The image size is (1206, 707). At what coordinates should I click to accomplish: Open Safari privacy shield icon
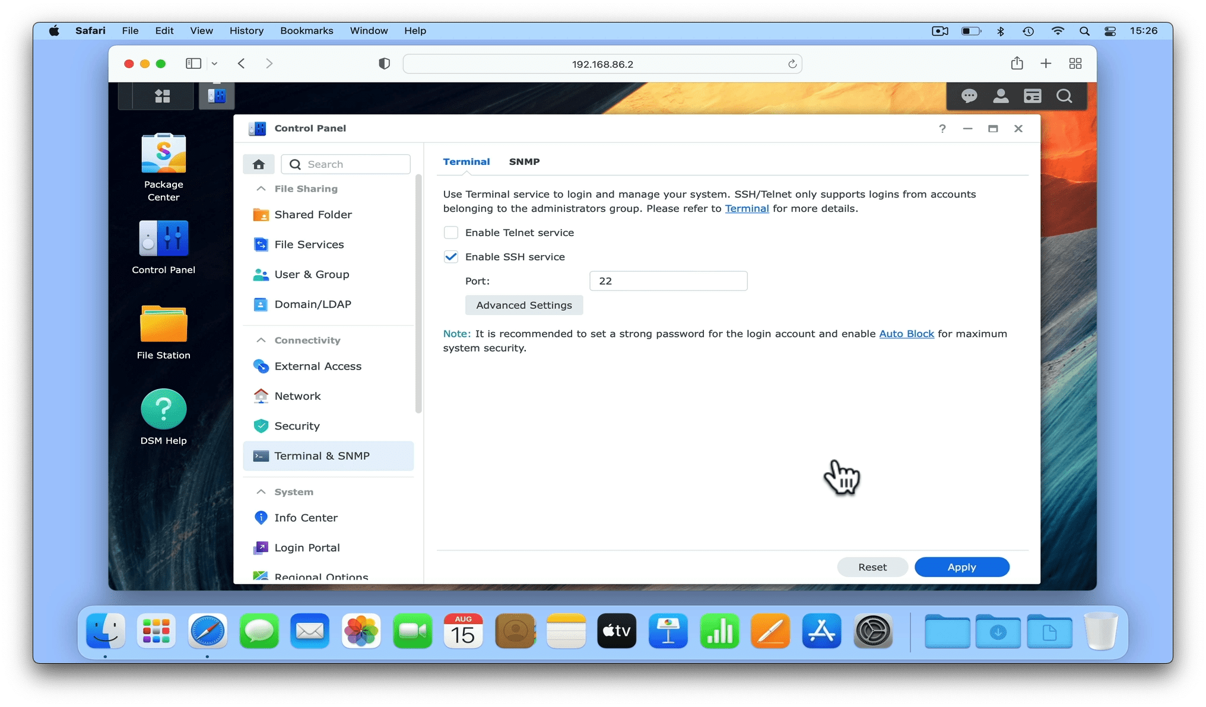pos(385,63)
